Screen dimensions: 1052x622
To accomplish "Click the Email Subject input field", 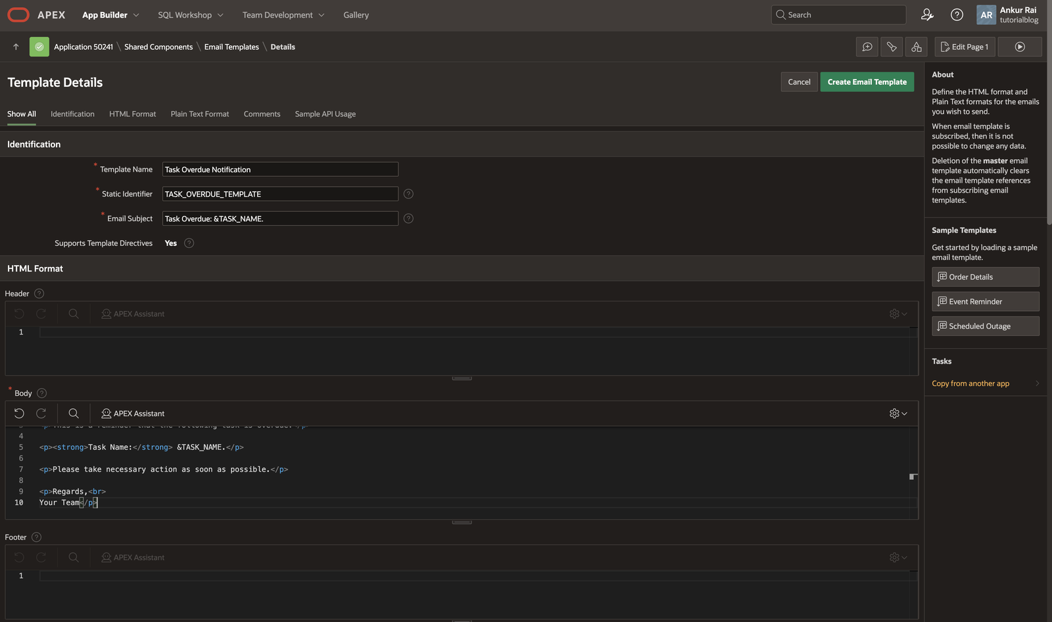I will point(280,219).
